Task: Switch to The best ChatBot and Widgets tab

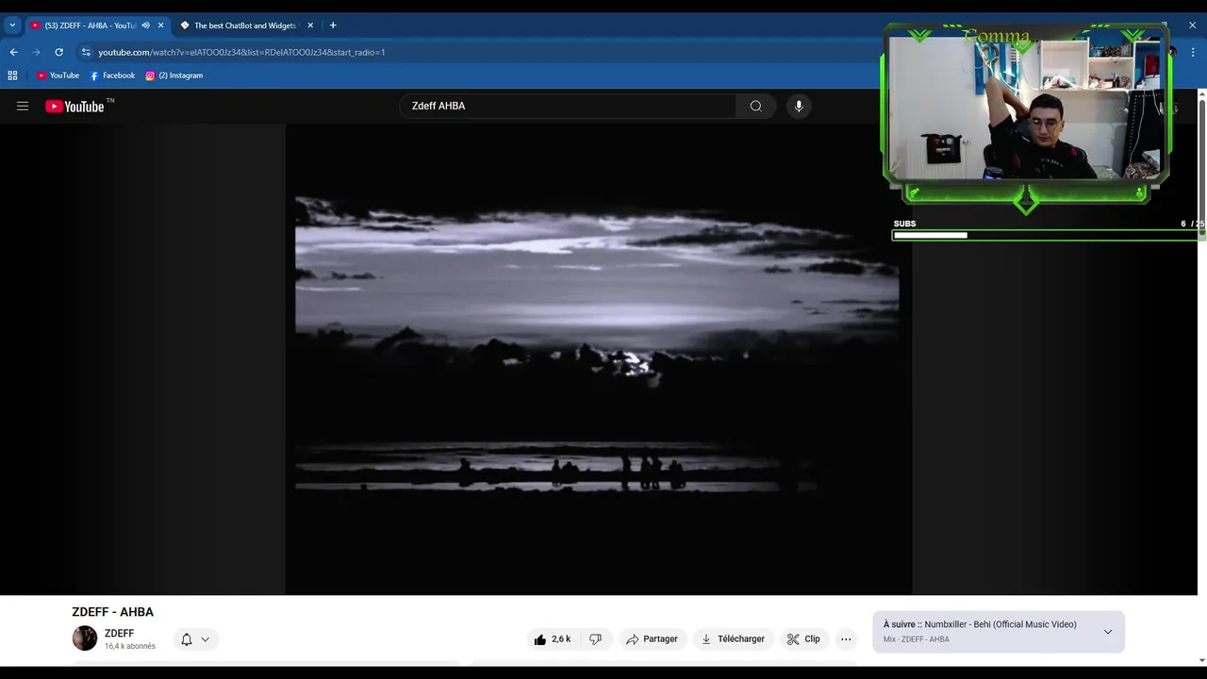Action: point(245,25)
